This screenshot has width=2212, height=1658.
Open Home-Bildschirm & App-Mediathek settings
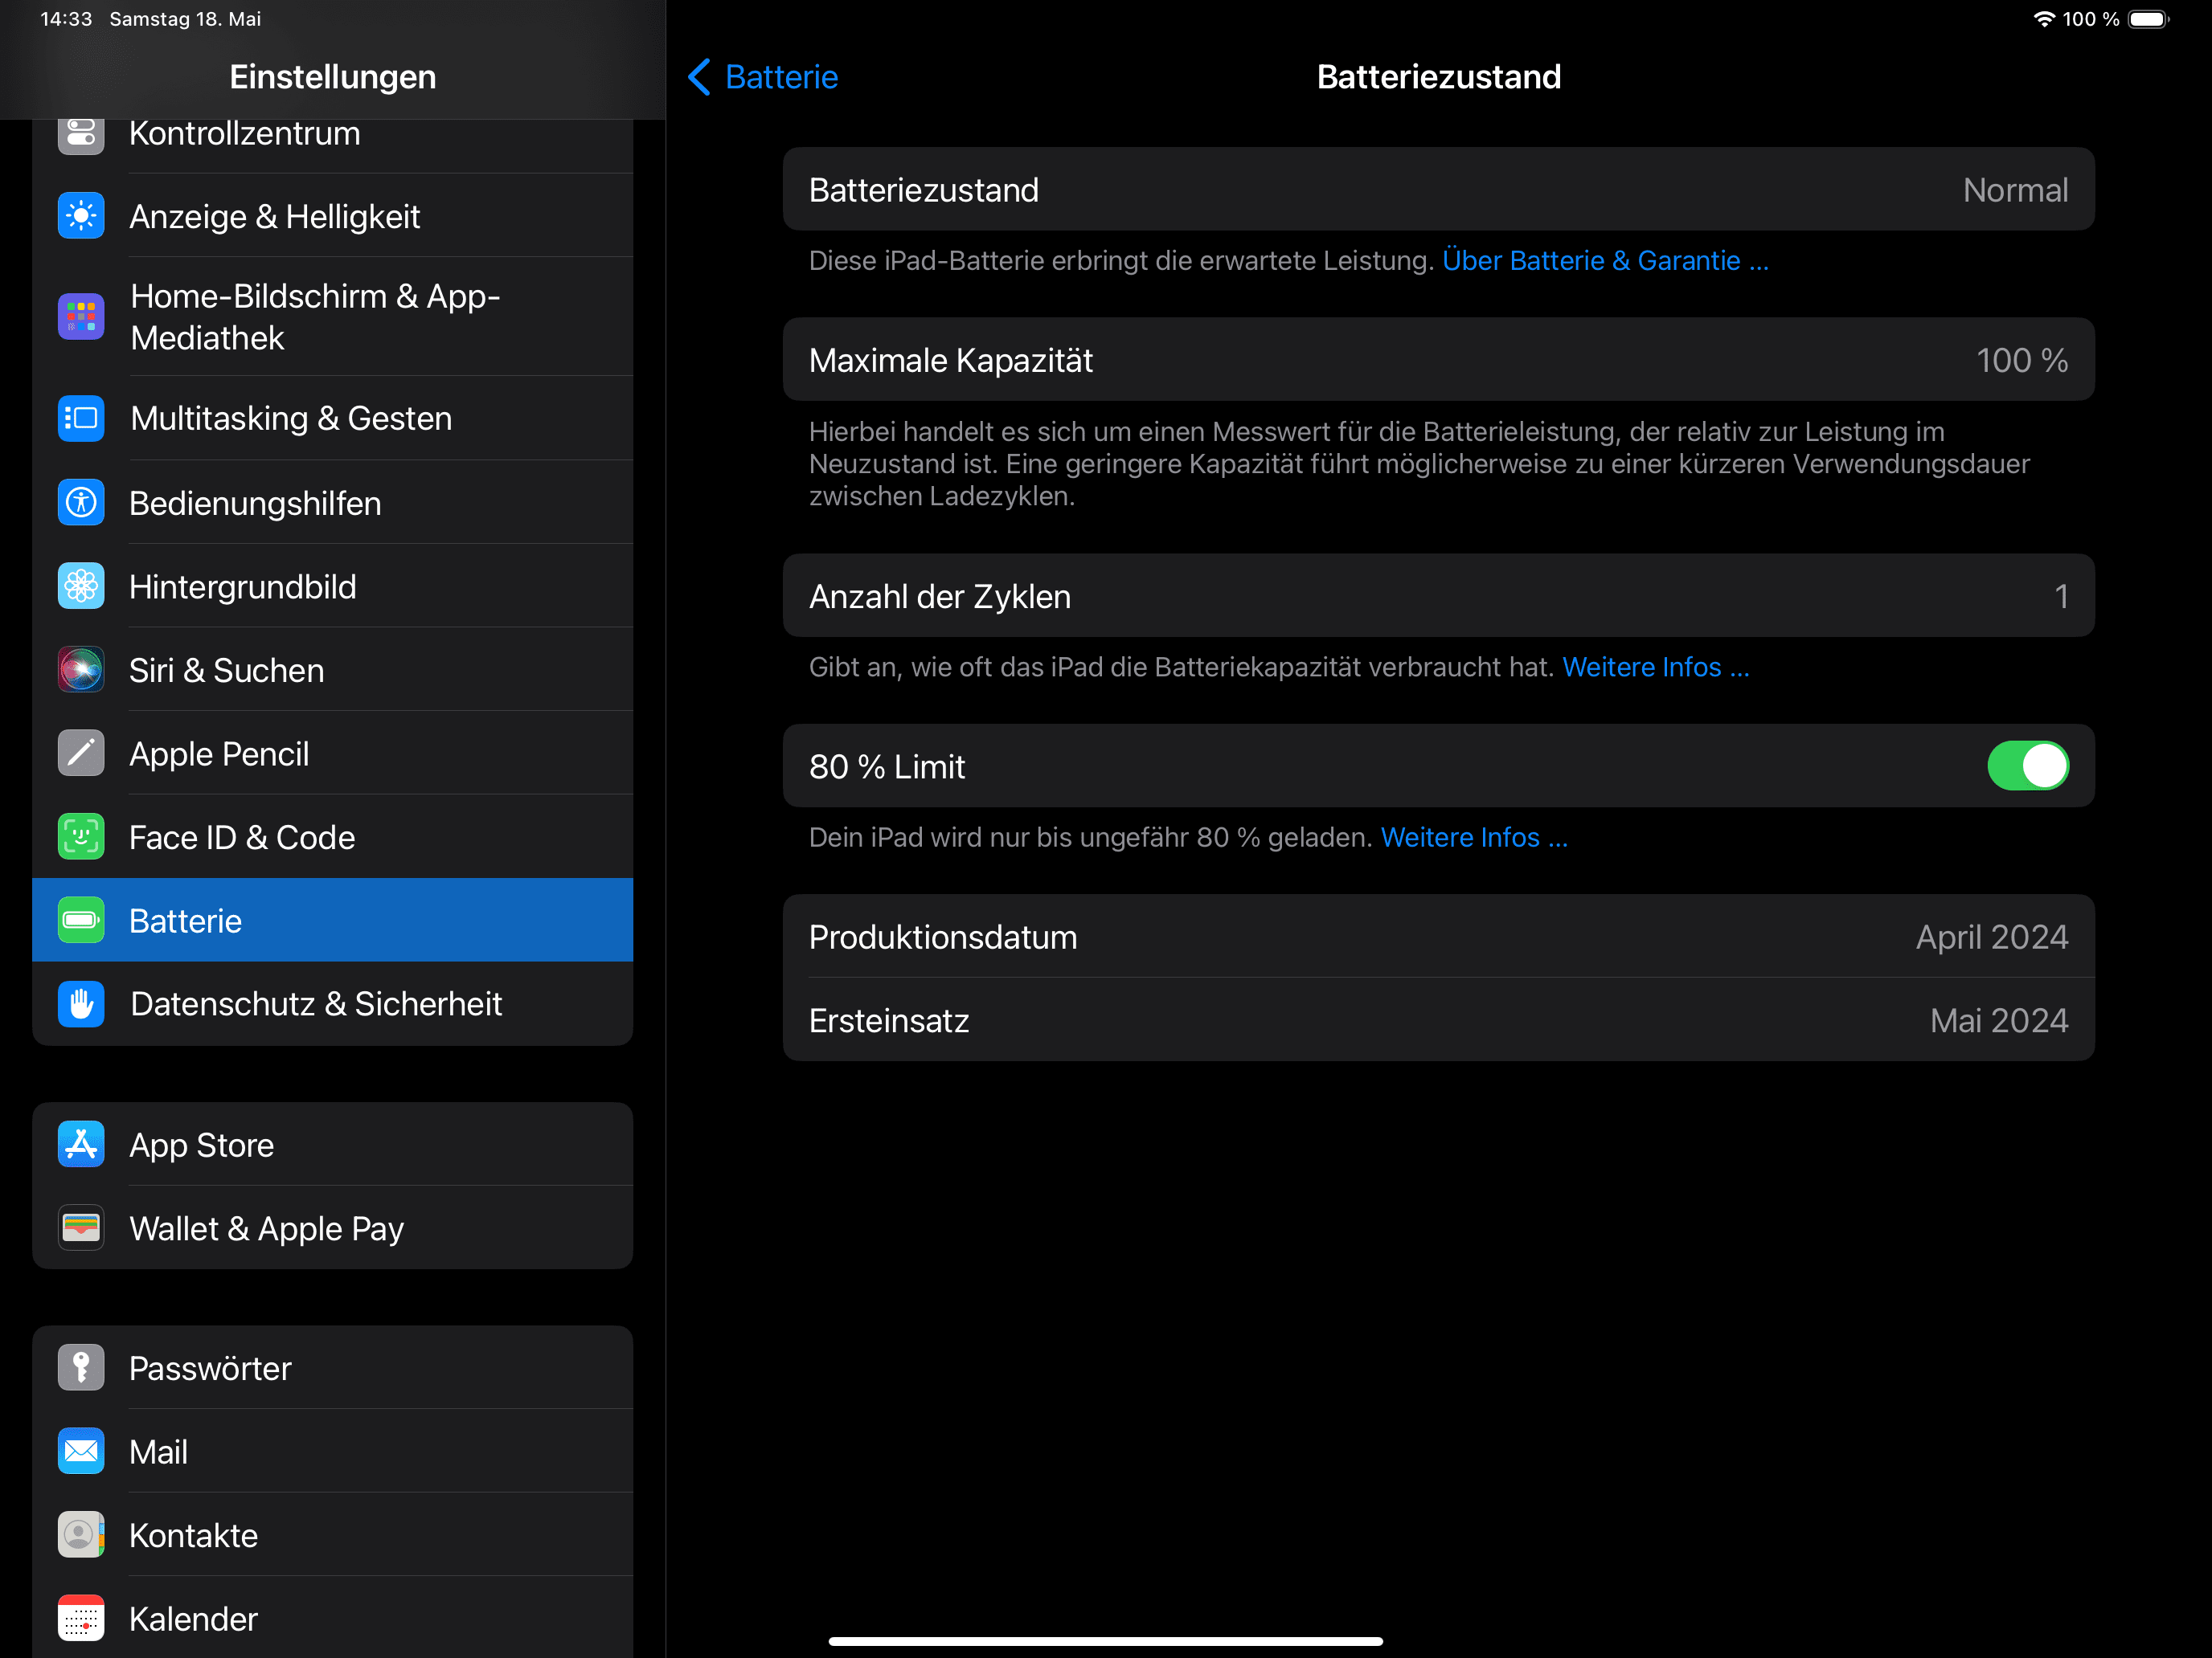coord(332,316)
